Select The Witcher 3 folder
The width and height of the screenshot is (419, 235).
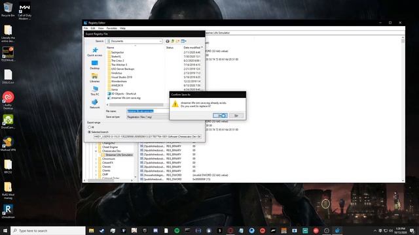(x=119, y=65)
